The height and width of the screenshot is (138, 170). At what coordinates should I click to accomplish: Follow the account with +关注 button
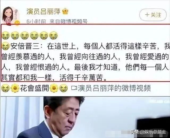[153, 15]
